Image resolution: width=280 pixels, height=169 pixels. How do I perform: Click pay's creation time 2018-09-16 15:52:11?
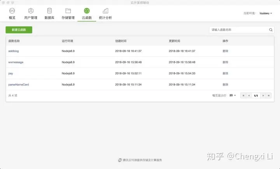(128, 73)
